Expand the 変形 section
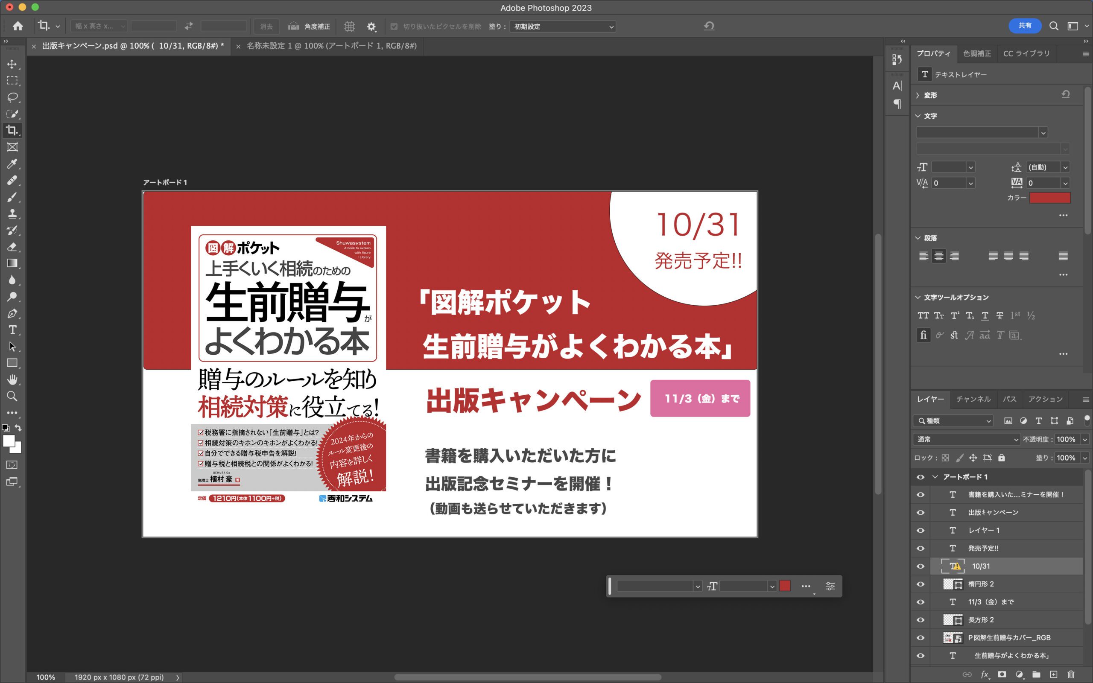This screenshot has height=683, width=1093. [917, 95]
